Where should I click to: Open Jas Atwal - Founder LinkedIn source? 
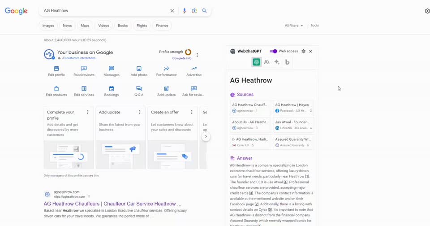(293, 125)
